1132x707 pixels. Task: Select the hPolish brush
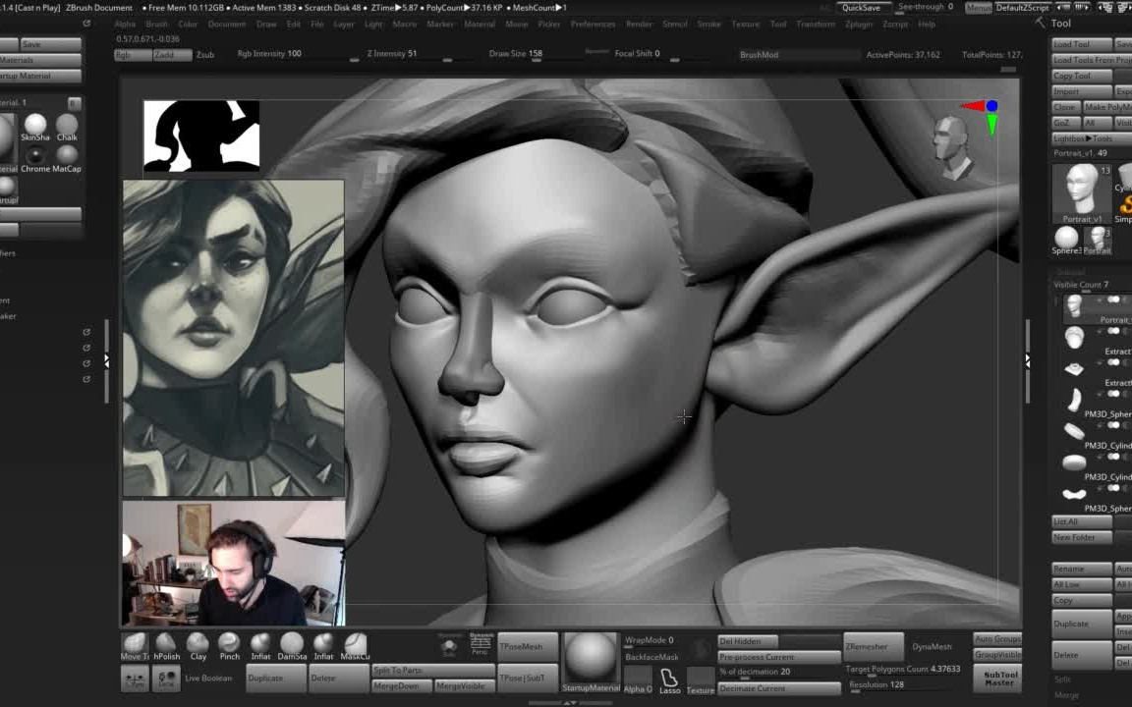(x=166, y=646)
